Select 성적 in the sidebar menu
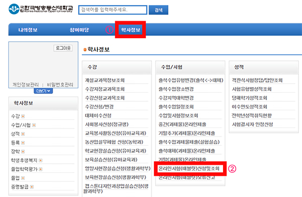This screenshot has width=302, height=197. tap(16, 134)
